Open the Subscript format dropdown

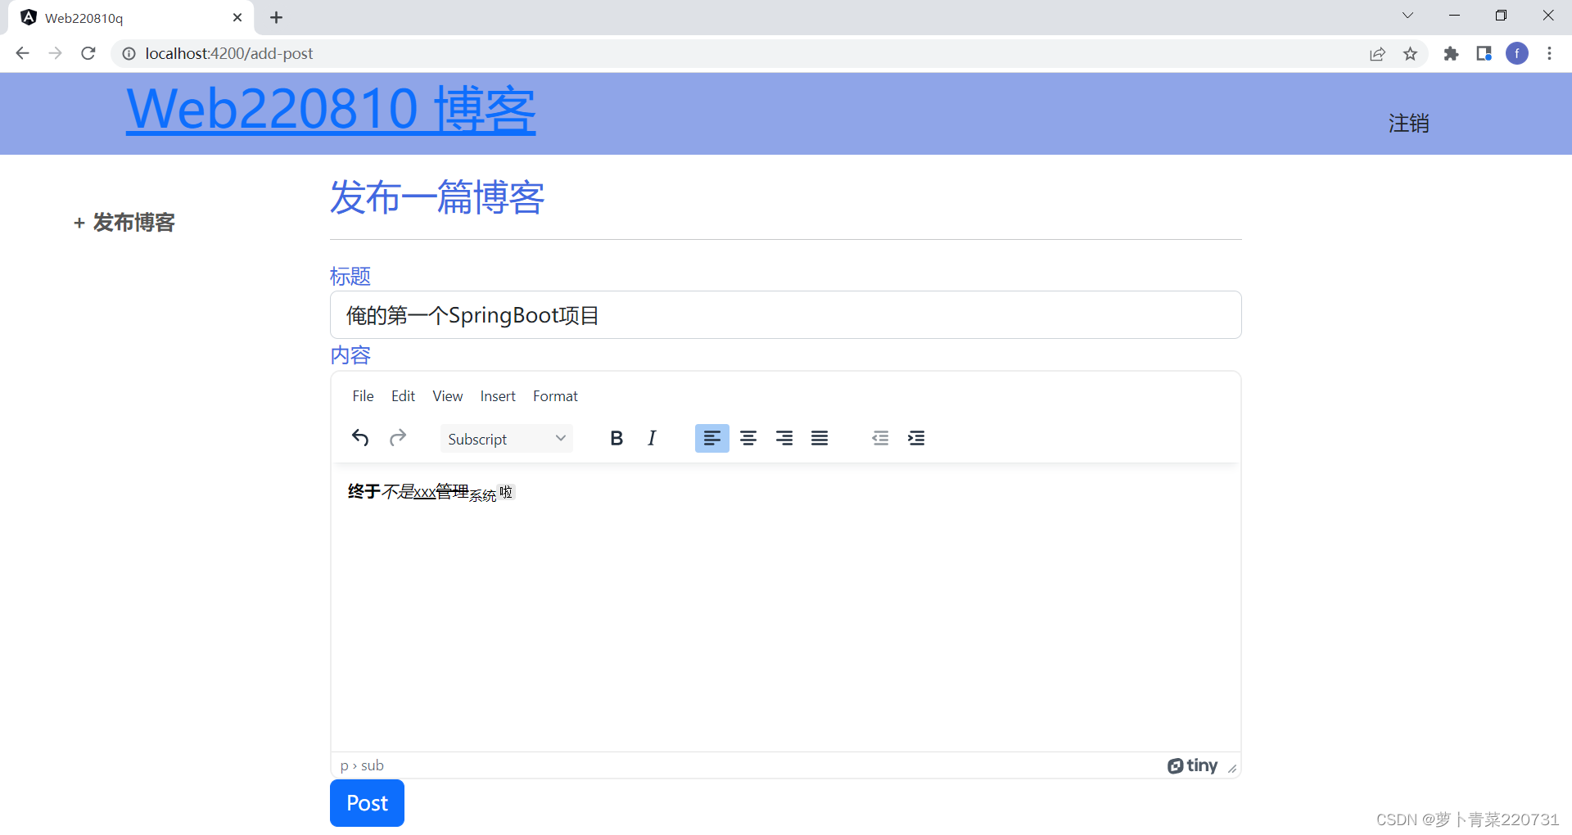coord(560,438)
